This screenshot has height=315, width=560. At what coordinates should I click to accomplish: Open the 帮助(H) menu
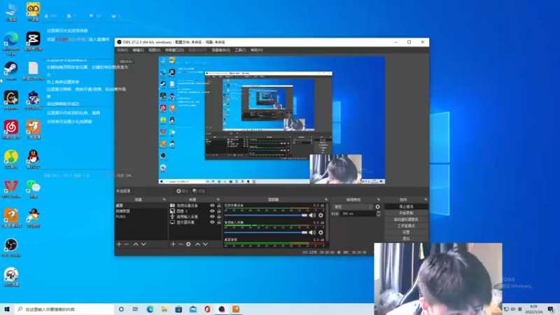(x=256, y=50)
